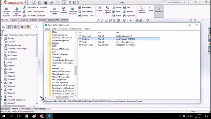Select Ekstrüzyon ile Kes tool
211x119 pixels.
[54, 11]
